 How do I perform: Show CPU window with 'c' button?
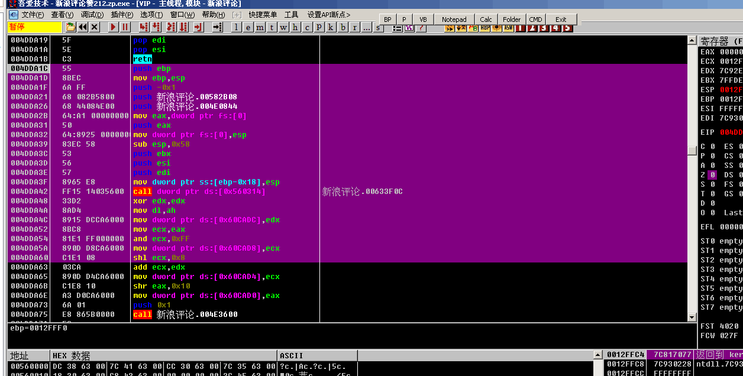click(x=307, y=27)
